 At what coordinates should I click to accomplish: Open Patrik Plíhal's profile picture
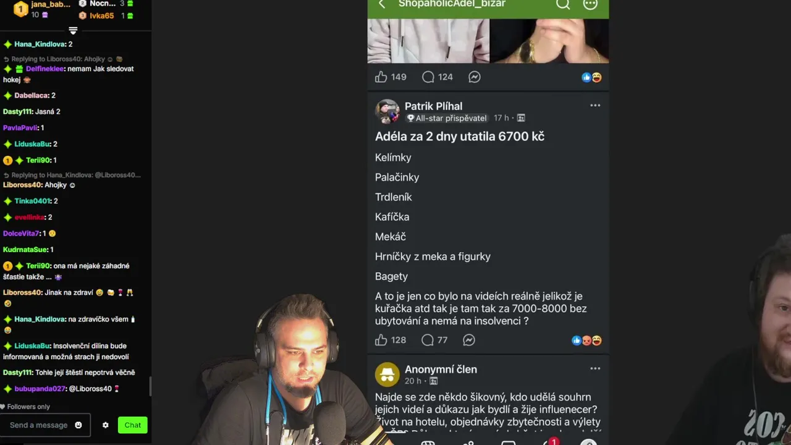387,112
